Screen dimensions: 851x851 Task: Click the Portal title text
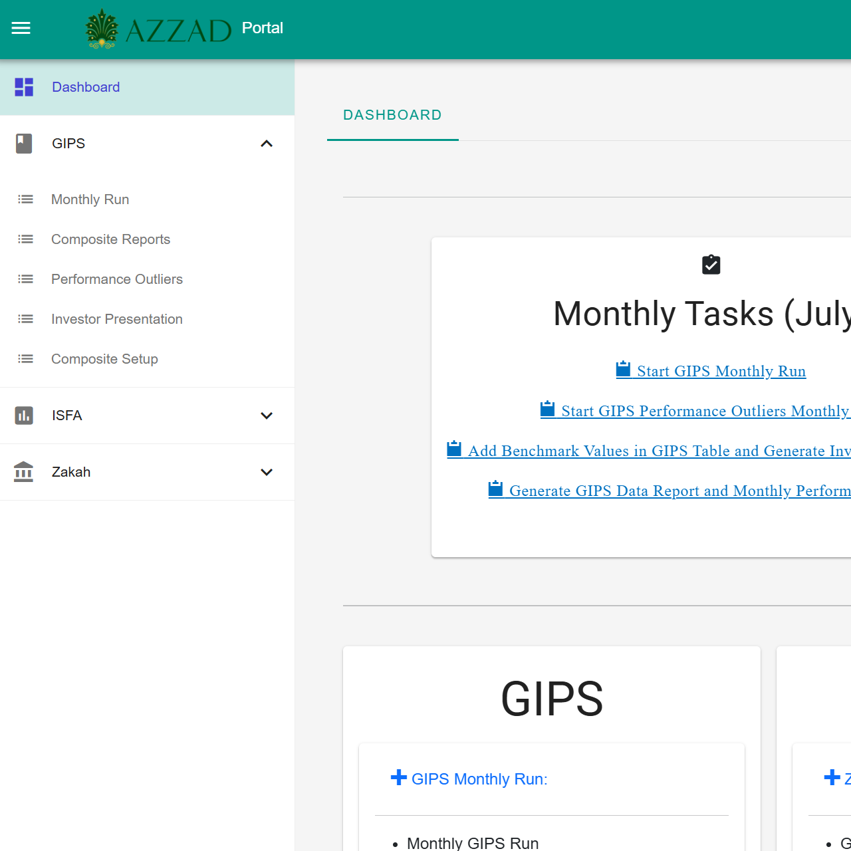point(263,28)
